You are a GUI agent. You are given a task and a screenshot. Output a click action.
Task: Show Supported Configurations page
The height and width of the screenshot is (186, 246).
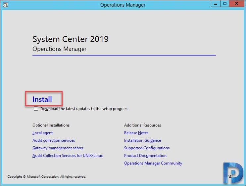(x=147, y=148)
